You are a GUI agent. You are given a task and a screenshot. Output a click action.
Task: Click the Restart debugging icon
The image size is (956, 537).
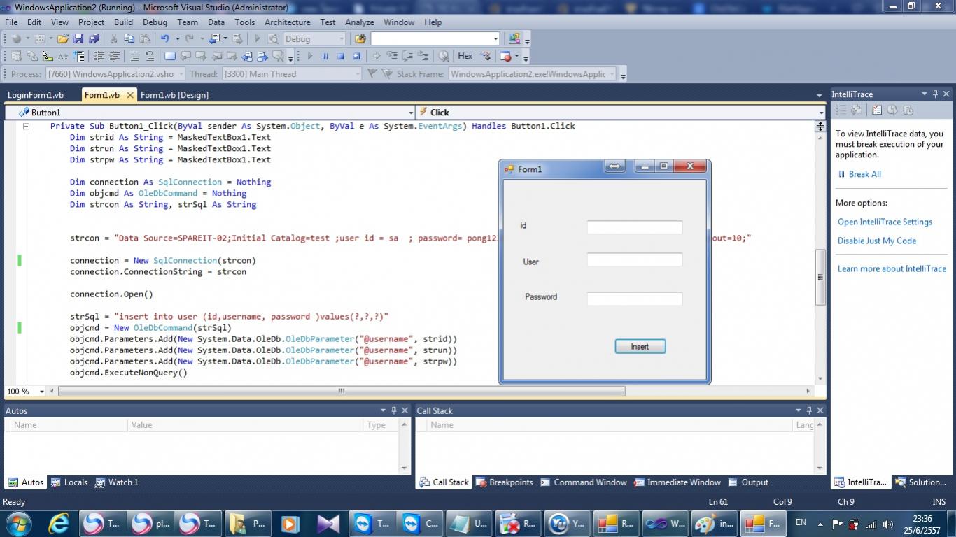[356, 57]
